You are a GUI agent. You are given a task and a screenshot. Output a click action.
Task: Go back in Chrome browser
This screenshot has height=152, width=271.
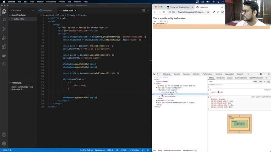click(155, 12)
